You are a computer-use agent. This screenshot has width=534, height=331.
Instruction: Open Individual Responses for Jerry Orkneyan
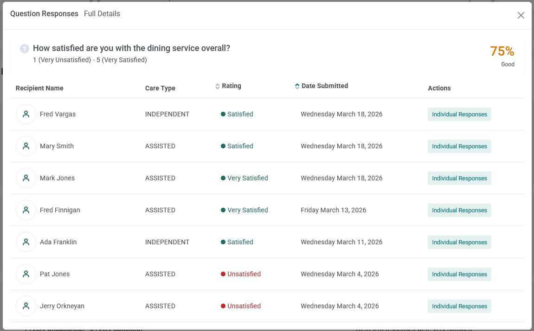459,306
